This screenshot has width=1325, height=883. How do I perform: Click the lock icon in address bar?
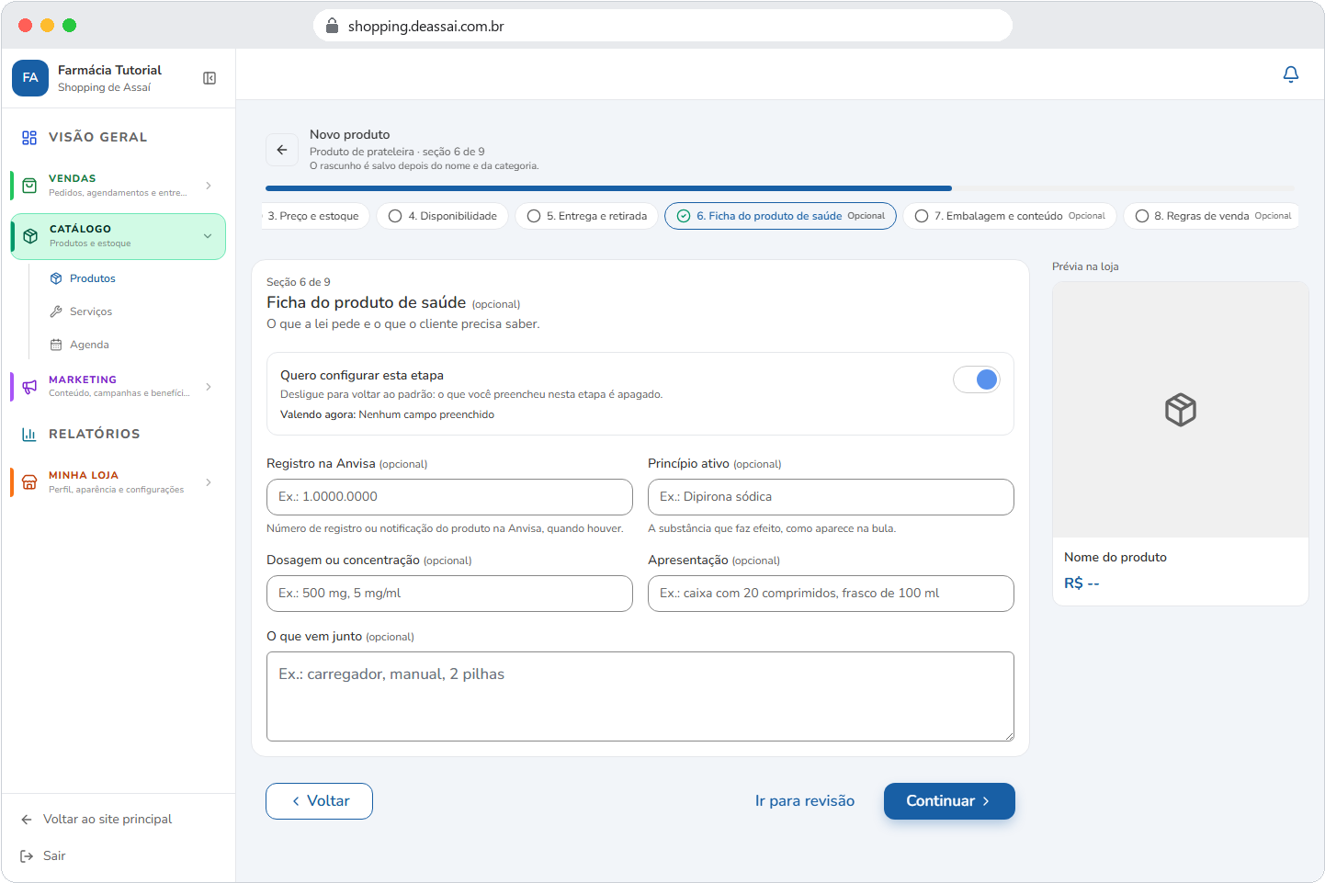(333, 26)
